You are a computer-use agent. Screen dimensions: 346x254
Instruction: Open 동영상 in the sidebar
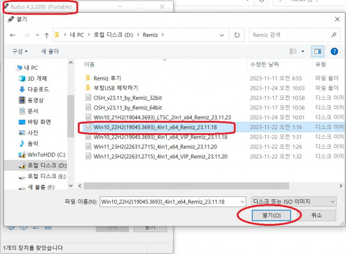point(31,100)
